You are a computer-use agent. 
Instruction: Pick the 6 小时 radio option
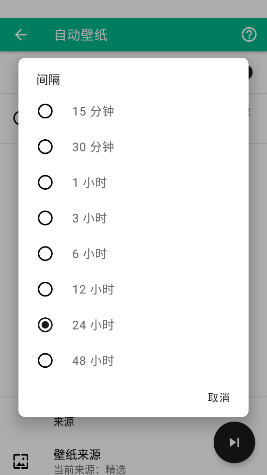[45, 254]
